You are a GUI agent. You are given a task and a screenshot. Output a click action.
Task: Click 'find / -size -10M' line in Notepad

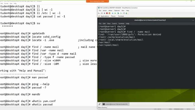point(45,64)
